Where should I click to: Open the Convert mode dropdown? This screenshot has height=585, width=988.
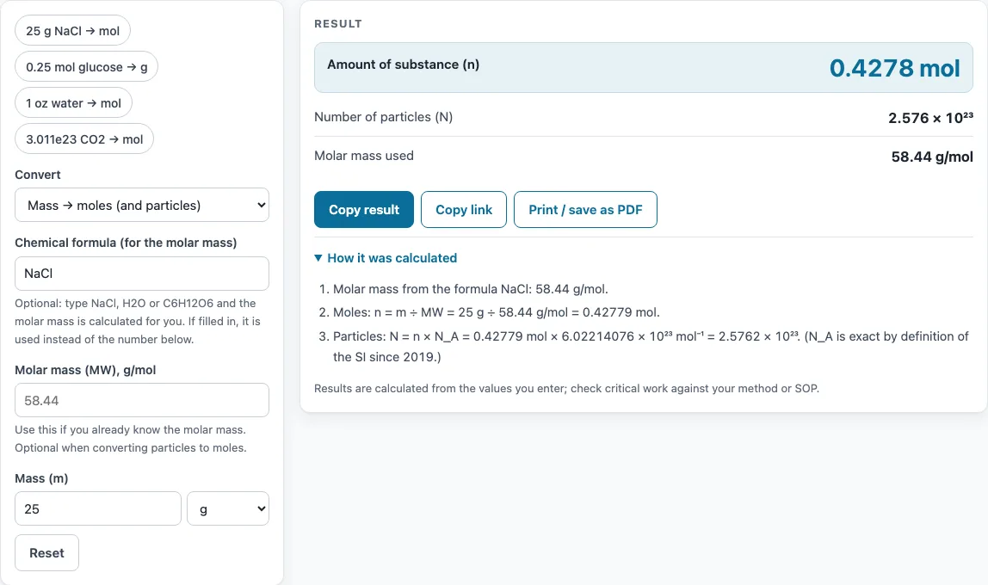[142, 206]
